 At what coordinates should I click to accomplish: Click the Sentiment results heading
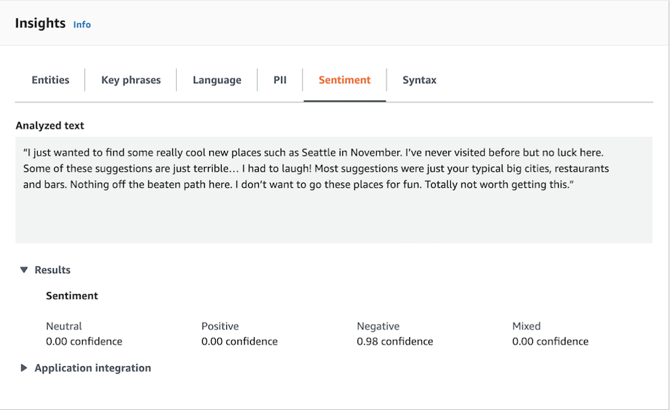tap(72, 296)
